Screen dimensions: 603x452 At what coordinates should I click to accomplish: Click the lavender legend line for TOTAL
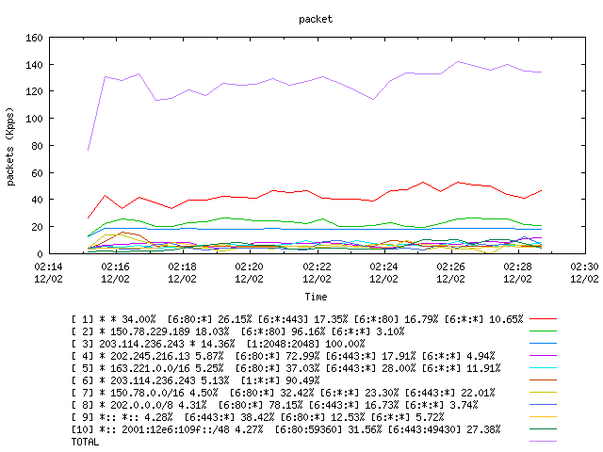[x=543, y=442]
